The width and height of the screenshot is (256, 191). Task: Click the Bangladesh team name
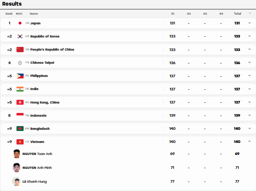tap(40, 129)
